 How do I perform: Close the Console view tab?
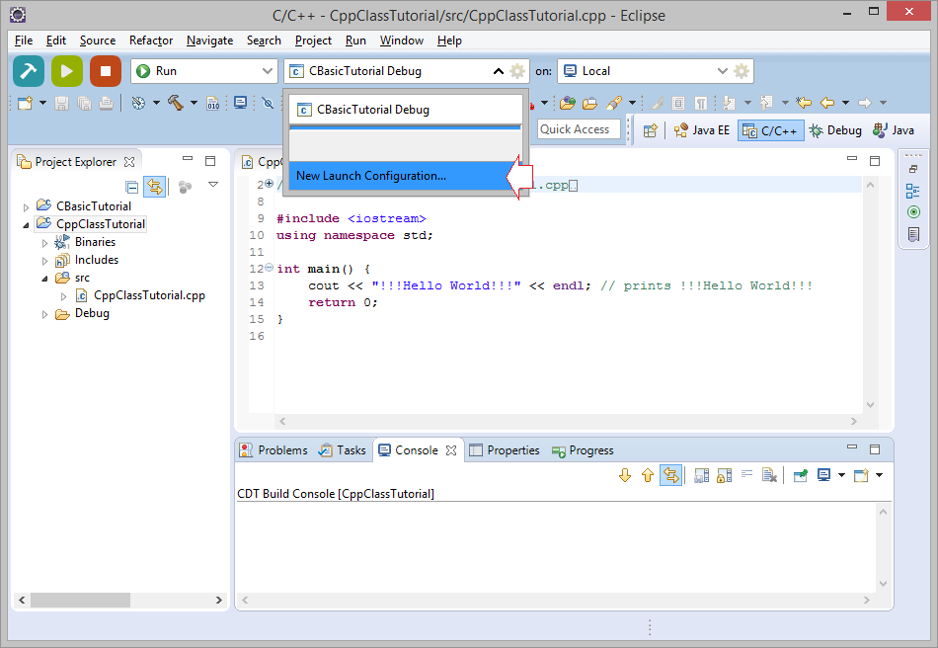click(451, 450)
